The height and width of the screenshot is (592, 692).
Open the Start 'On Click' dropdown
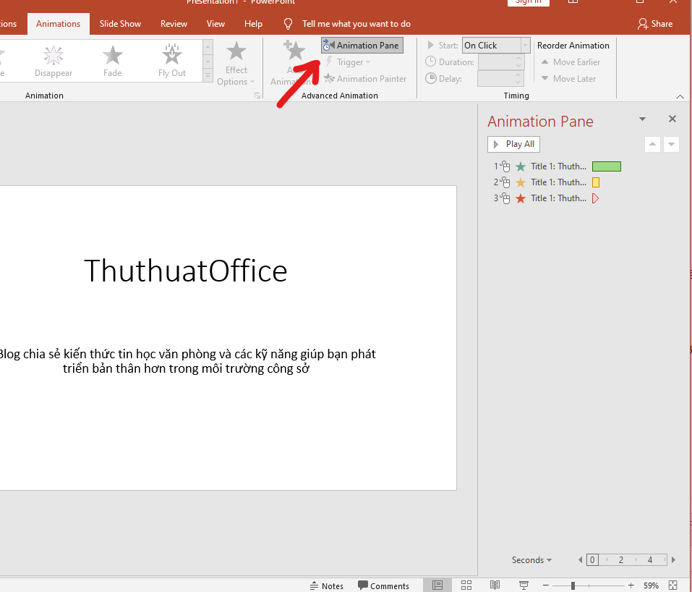pyautogui.click(x=524, y=45)
